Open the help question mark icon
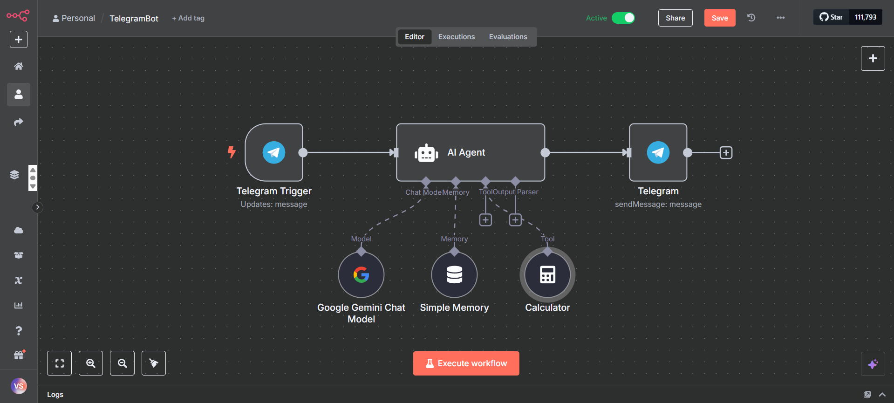This screenshot has height=403, width=894. click(19, 331)
